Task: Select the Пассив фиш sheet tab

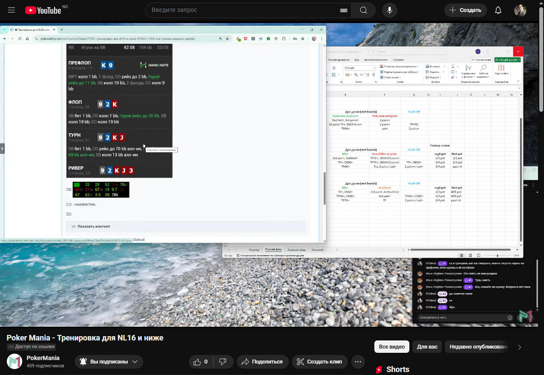Action: click(x=273, y=249)
